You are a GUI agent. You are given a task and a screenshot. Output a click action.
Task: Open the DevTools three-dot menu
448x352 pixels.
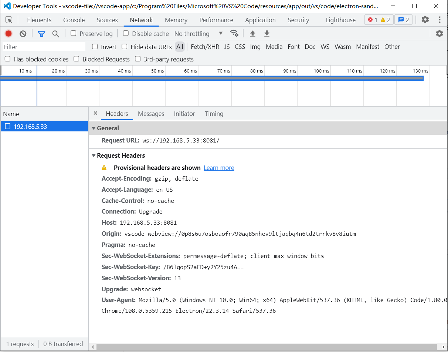439,20
